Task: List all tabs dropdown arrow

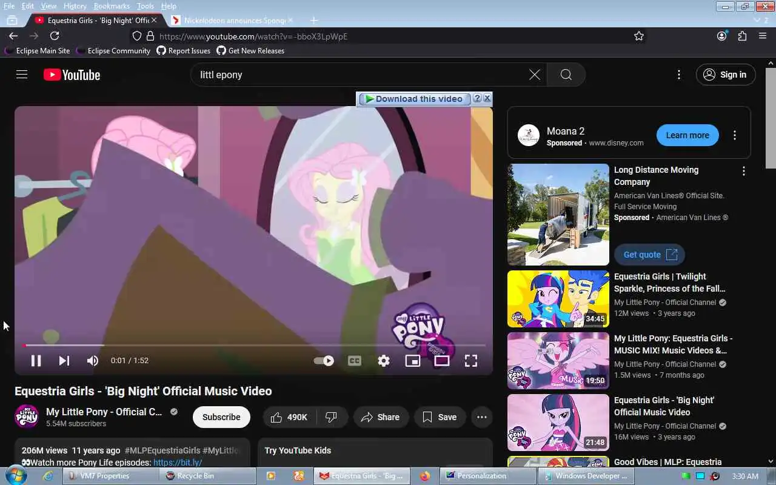Action: (x=757, y=20)
